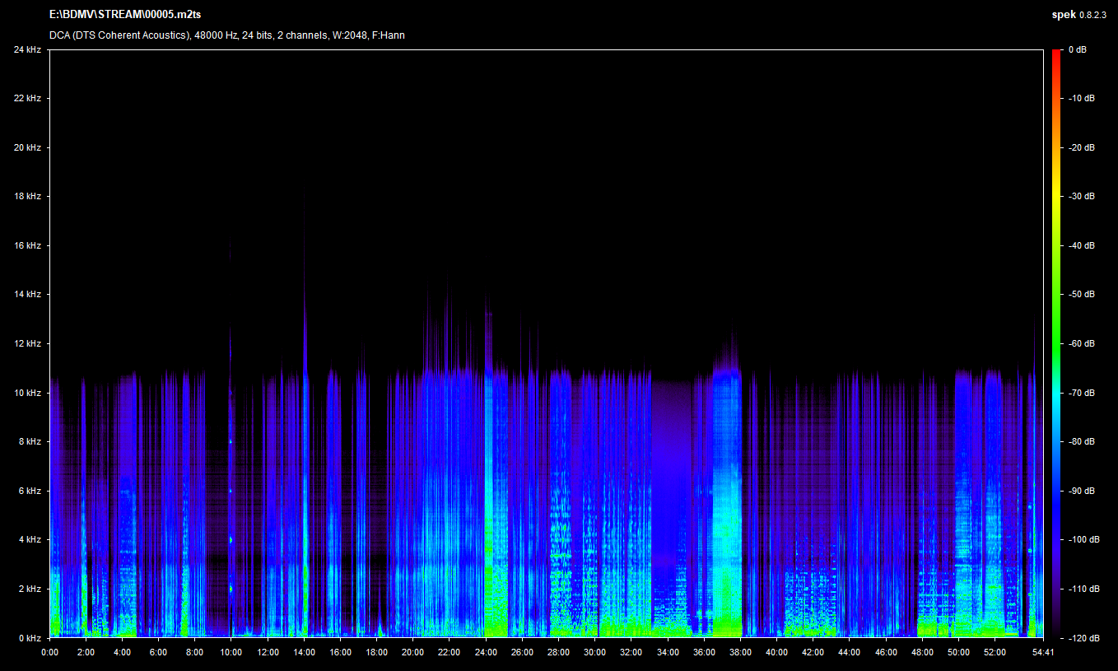Select the 38:00 time axis marker
Viewport: 1118px width, 671px height.
740,652
